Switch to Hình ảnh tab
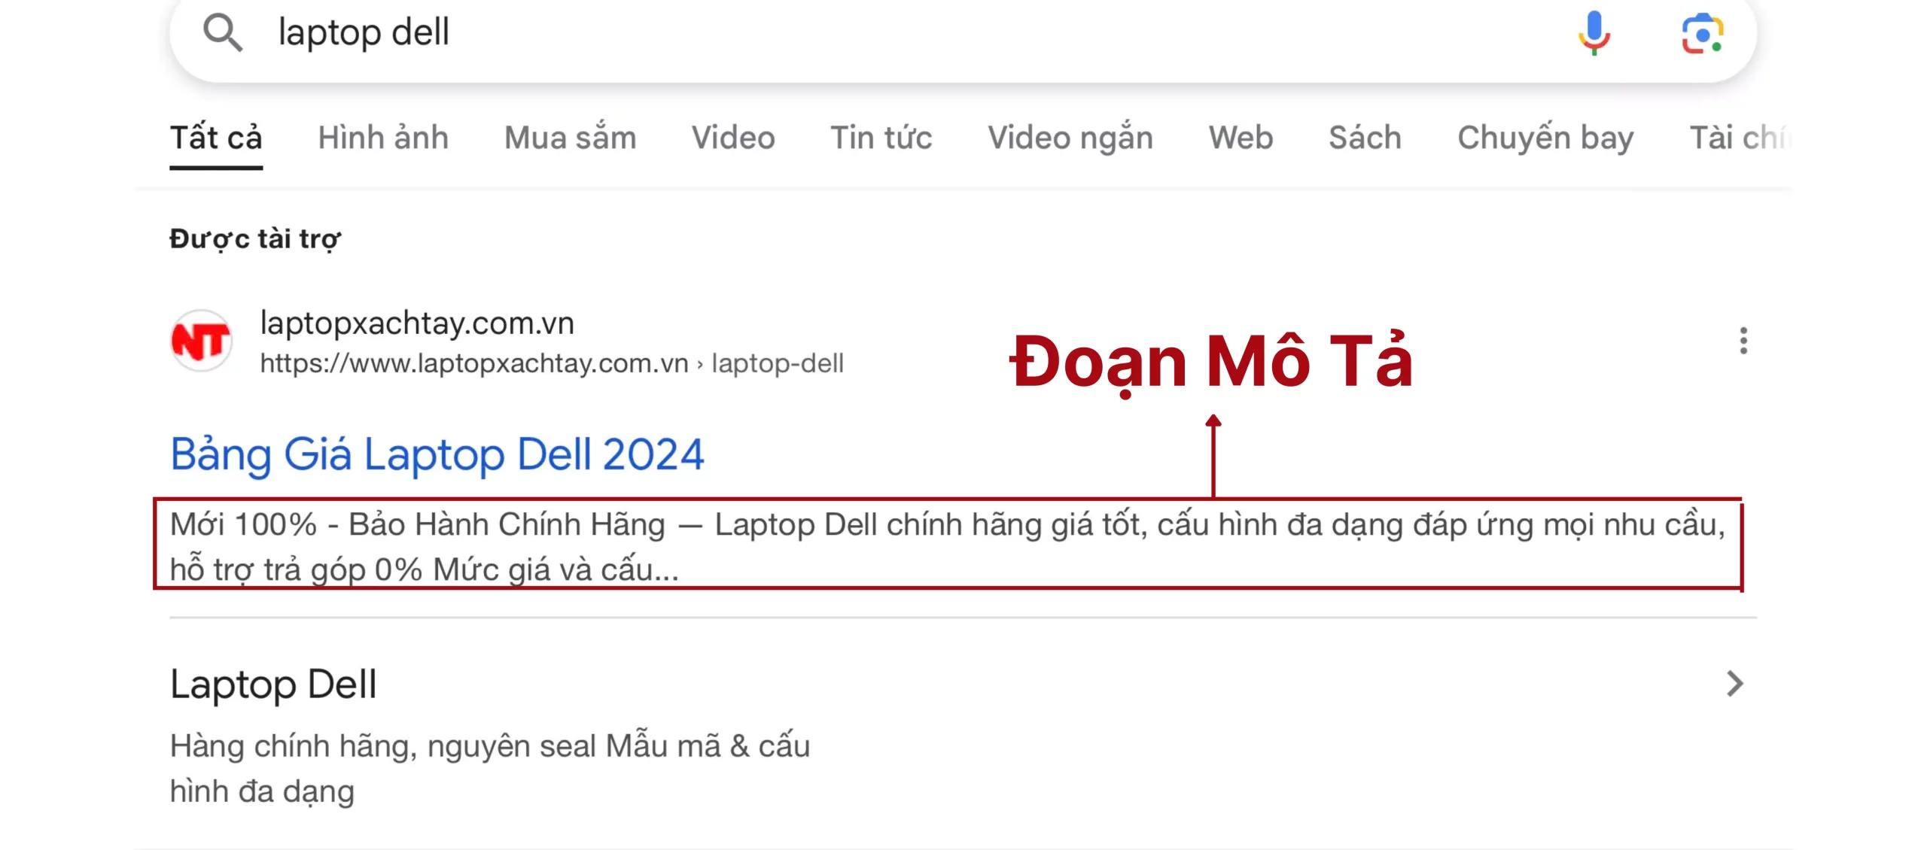 [x=383, y=138]
